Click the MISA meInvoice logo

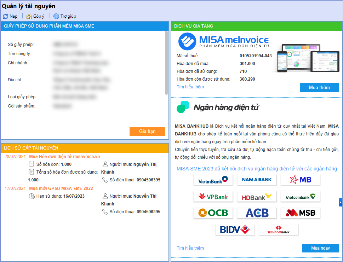tap(223, 41)
